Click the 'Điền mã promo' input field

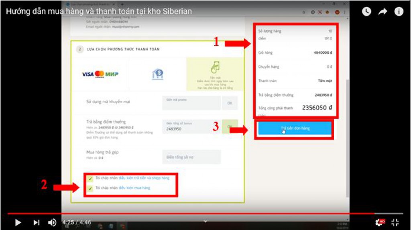pos(191,103)
